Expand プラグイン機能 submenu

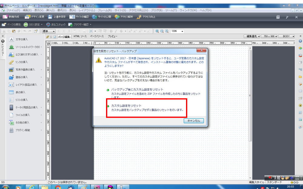(41, 130)
